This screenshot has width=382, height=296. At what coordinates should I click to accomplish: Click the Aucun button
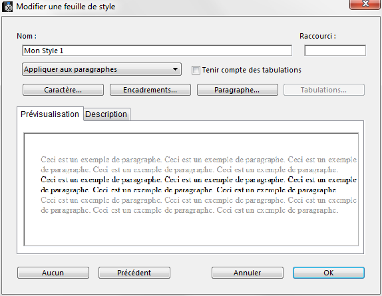coord(53,273)
